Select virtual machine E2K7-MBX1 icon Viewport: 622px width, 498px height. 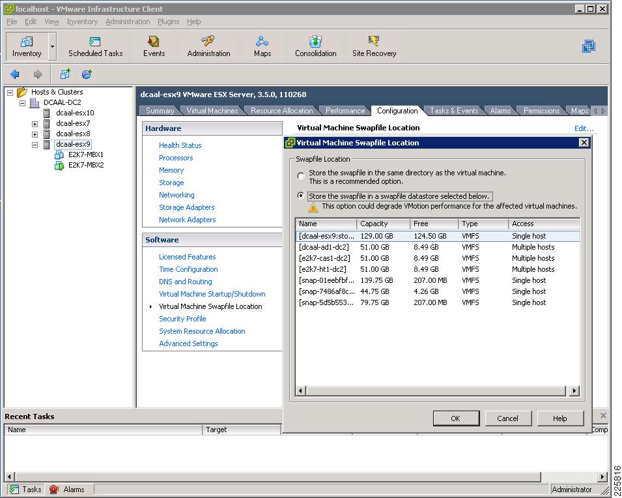click(59, 154)
